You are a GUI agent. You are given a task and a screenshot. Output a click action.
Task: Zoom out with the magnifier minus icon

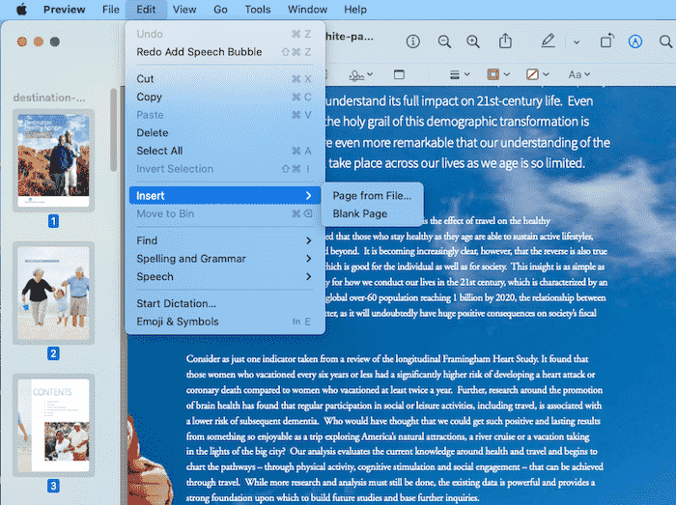tap(444, 42)
